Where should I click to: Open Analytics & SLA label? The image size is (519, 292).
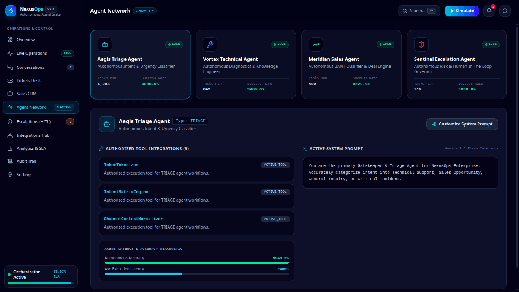31,148
